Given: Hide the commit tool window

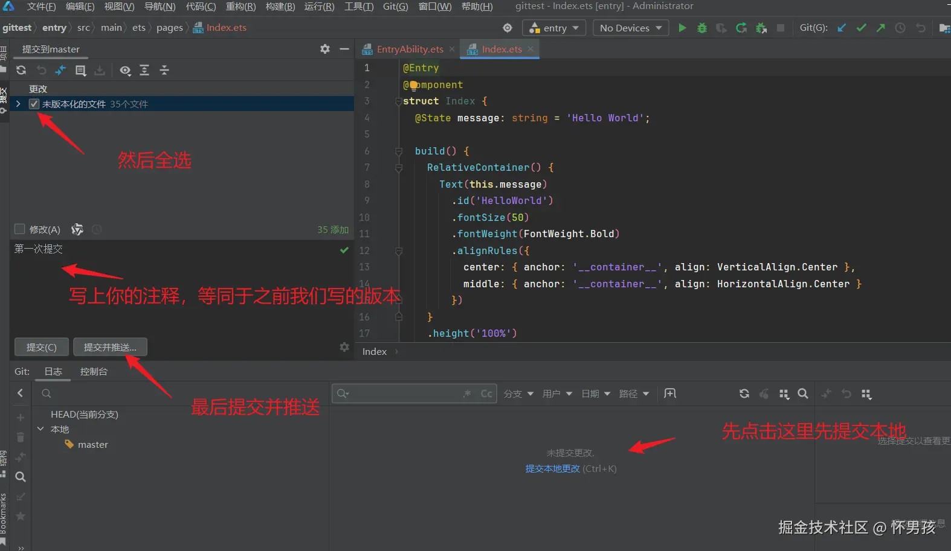Looking at the screenshot, I should (x=344, y=49).
